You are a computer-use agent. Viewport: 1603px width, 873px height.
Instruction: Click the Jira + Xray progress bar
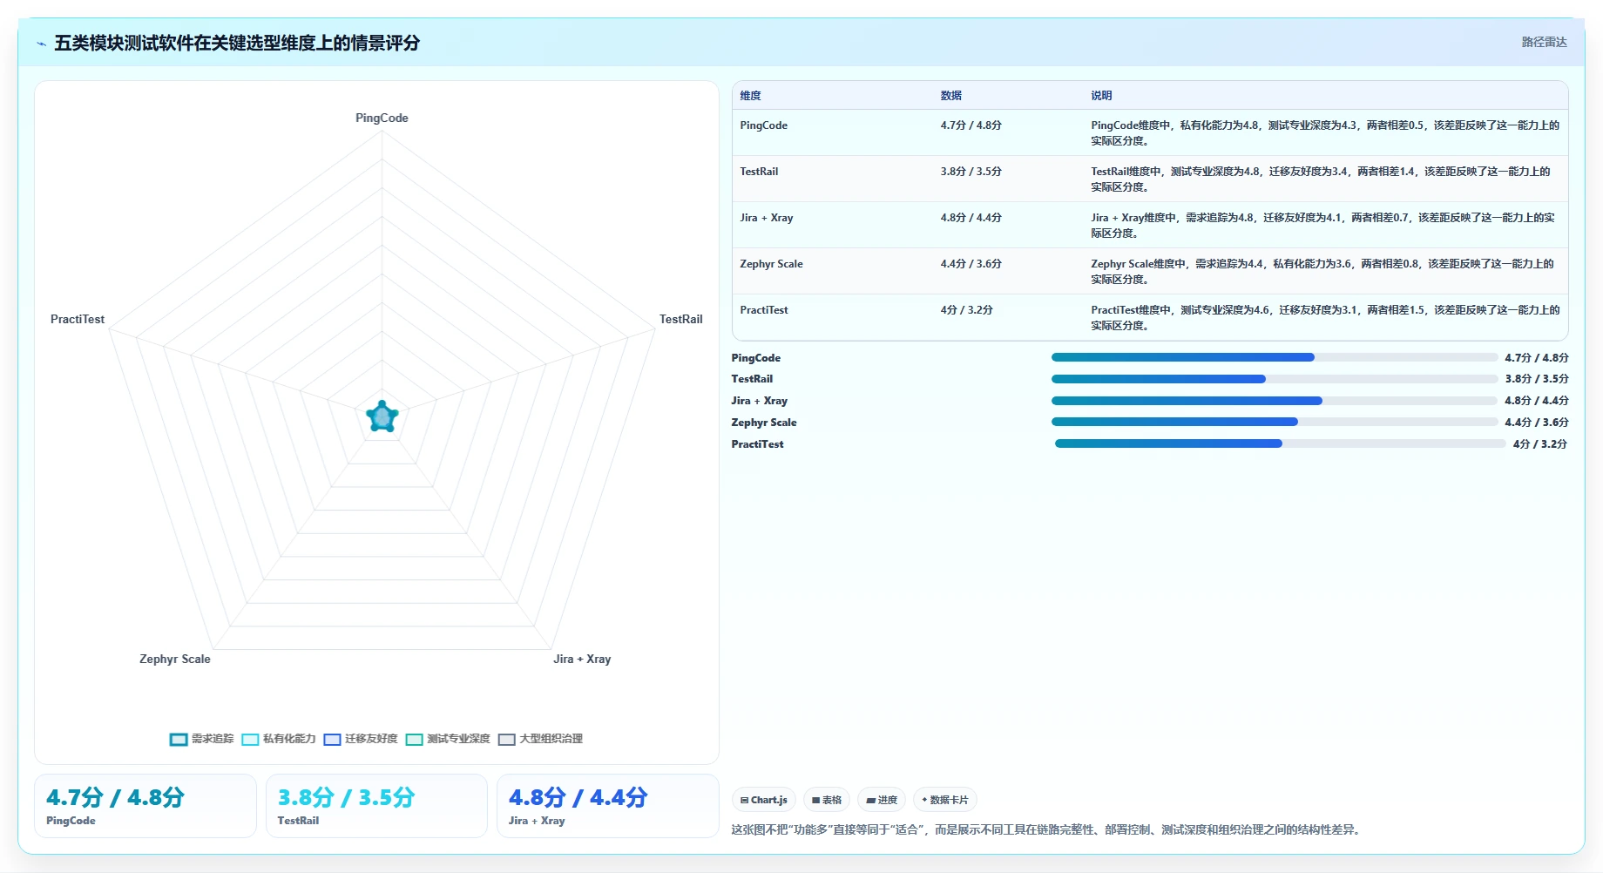(x=1274, y=401)
